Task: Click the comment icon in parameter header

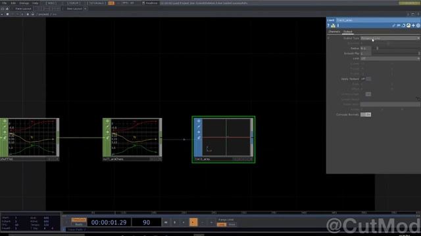Action: pyautogui.click(x=399, y=26)
